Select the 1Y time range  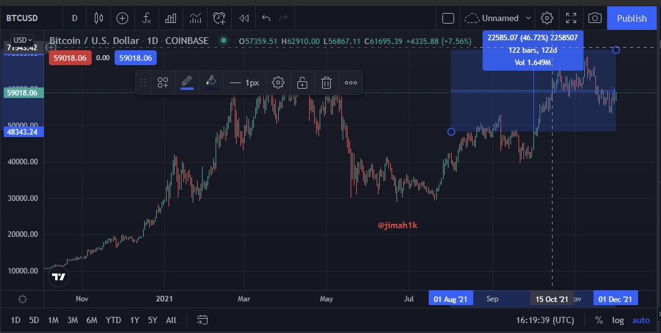(134, 321)
